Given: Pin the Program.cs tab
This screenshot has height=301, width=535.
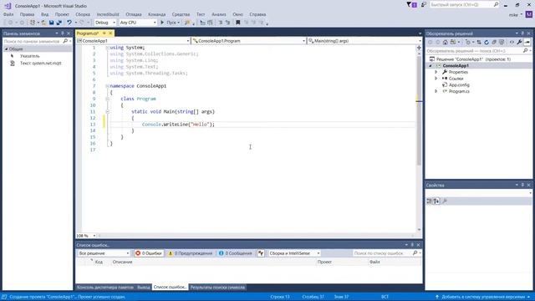Looking at the screenshot, I should (104, 33).
